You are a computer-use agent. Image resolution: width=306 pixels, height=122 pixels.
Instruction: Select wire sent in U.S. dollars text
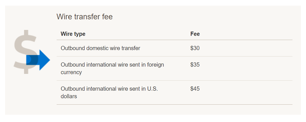(x=109, y=92)
